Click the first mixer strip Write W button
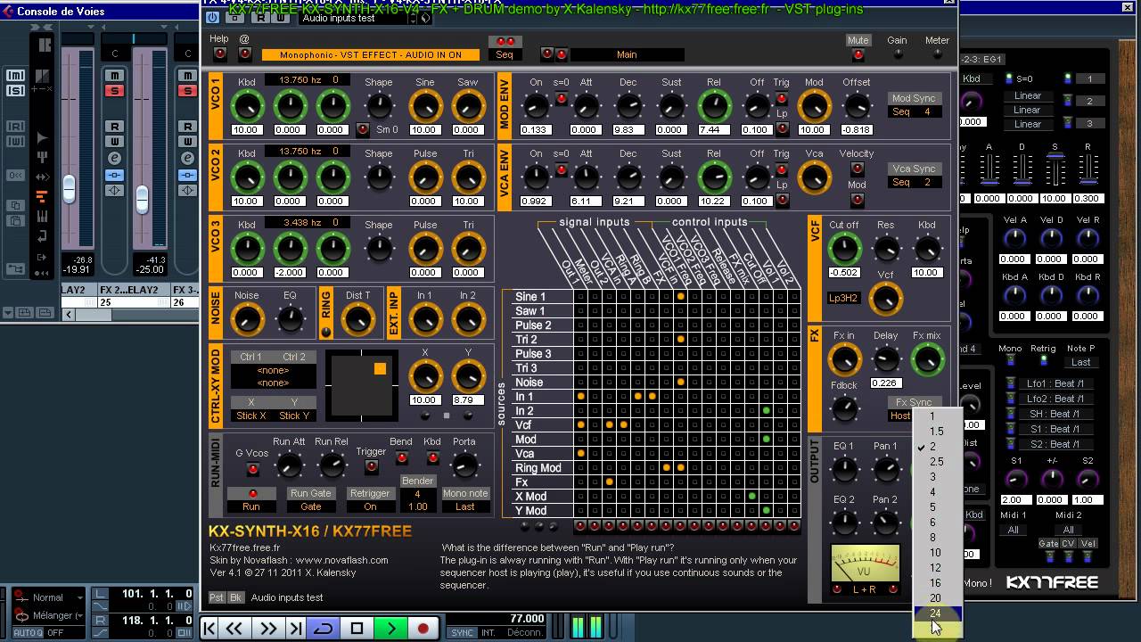 114,142
